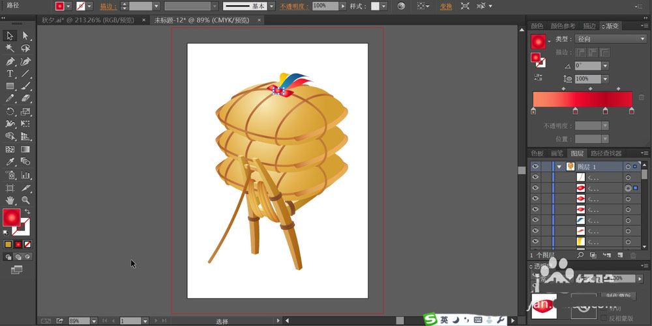Select the Direct Selection tool

[x=25, y=36]
